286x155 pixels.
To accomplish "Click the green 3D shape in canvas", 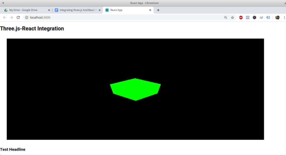I will click(x=135, y=89).
